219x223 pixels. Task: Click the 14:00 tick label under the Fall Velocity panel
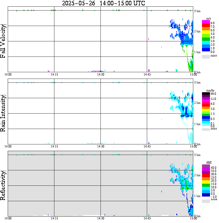[x=8, y=75]
